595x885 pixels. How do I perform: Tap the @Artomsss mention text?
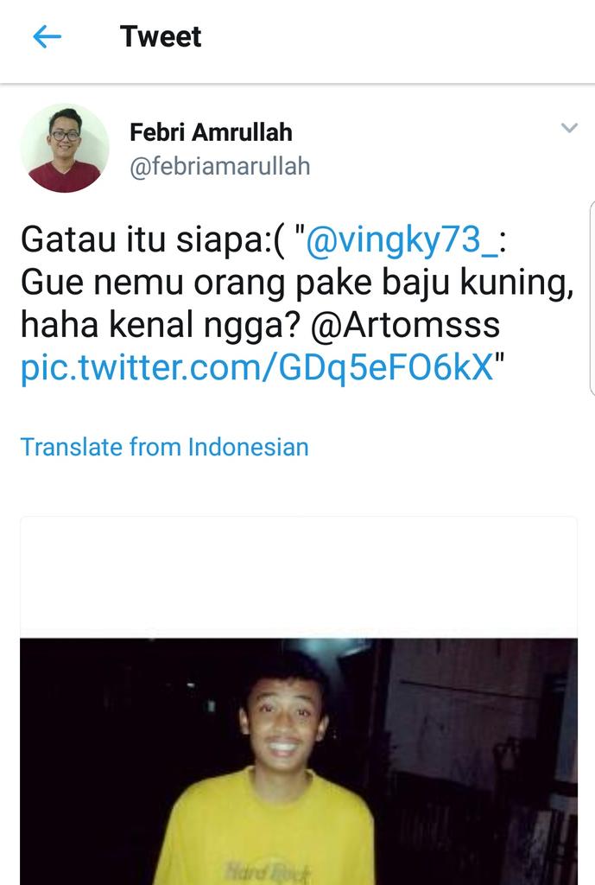405,325
